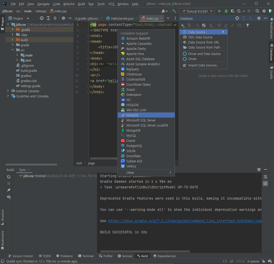The width and height of the screenshot is (274, 264).
Task: Open the Terminal tool window button
Action: pyautogui.click(x=86, y=256)
